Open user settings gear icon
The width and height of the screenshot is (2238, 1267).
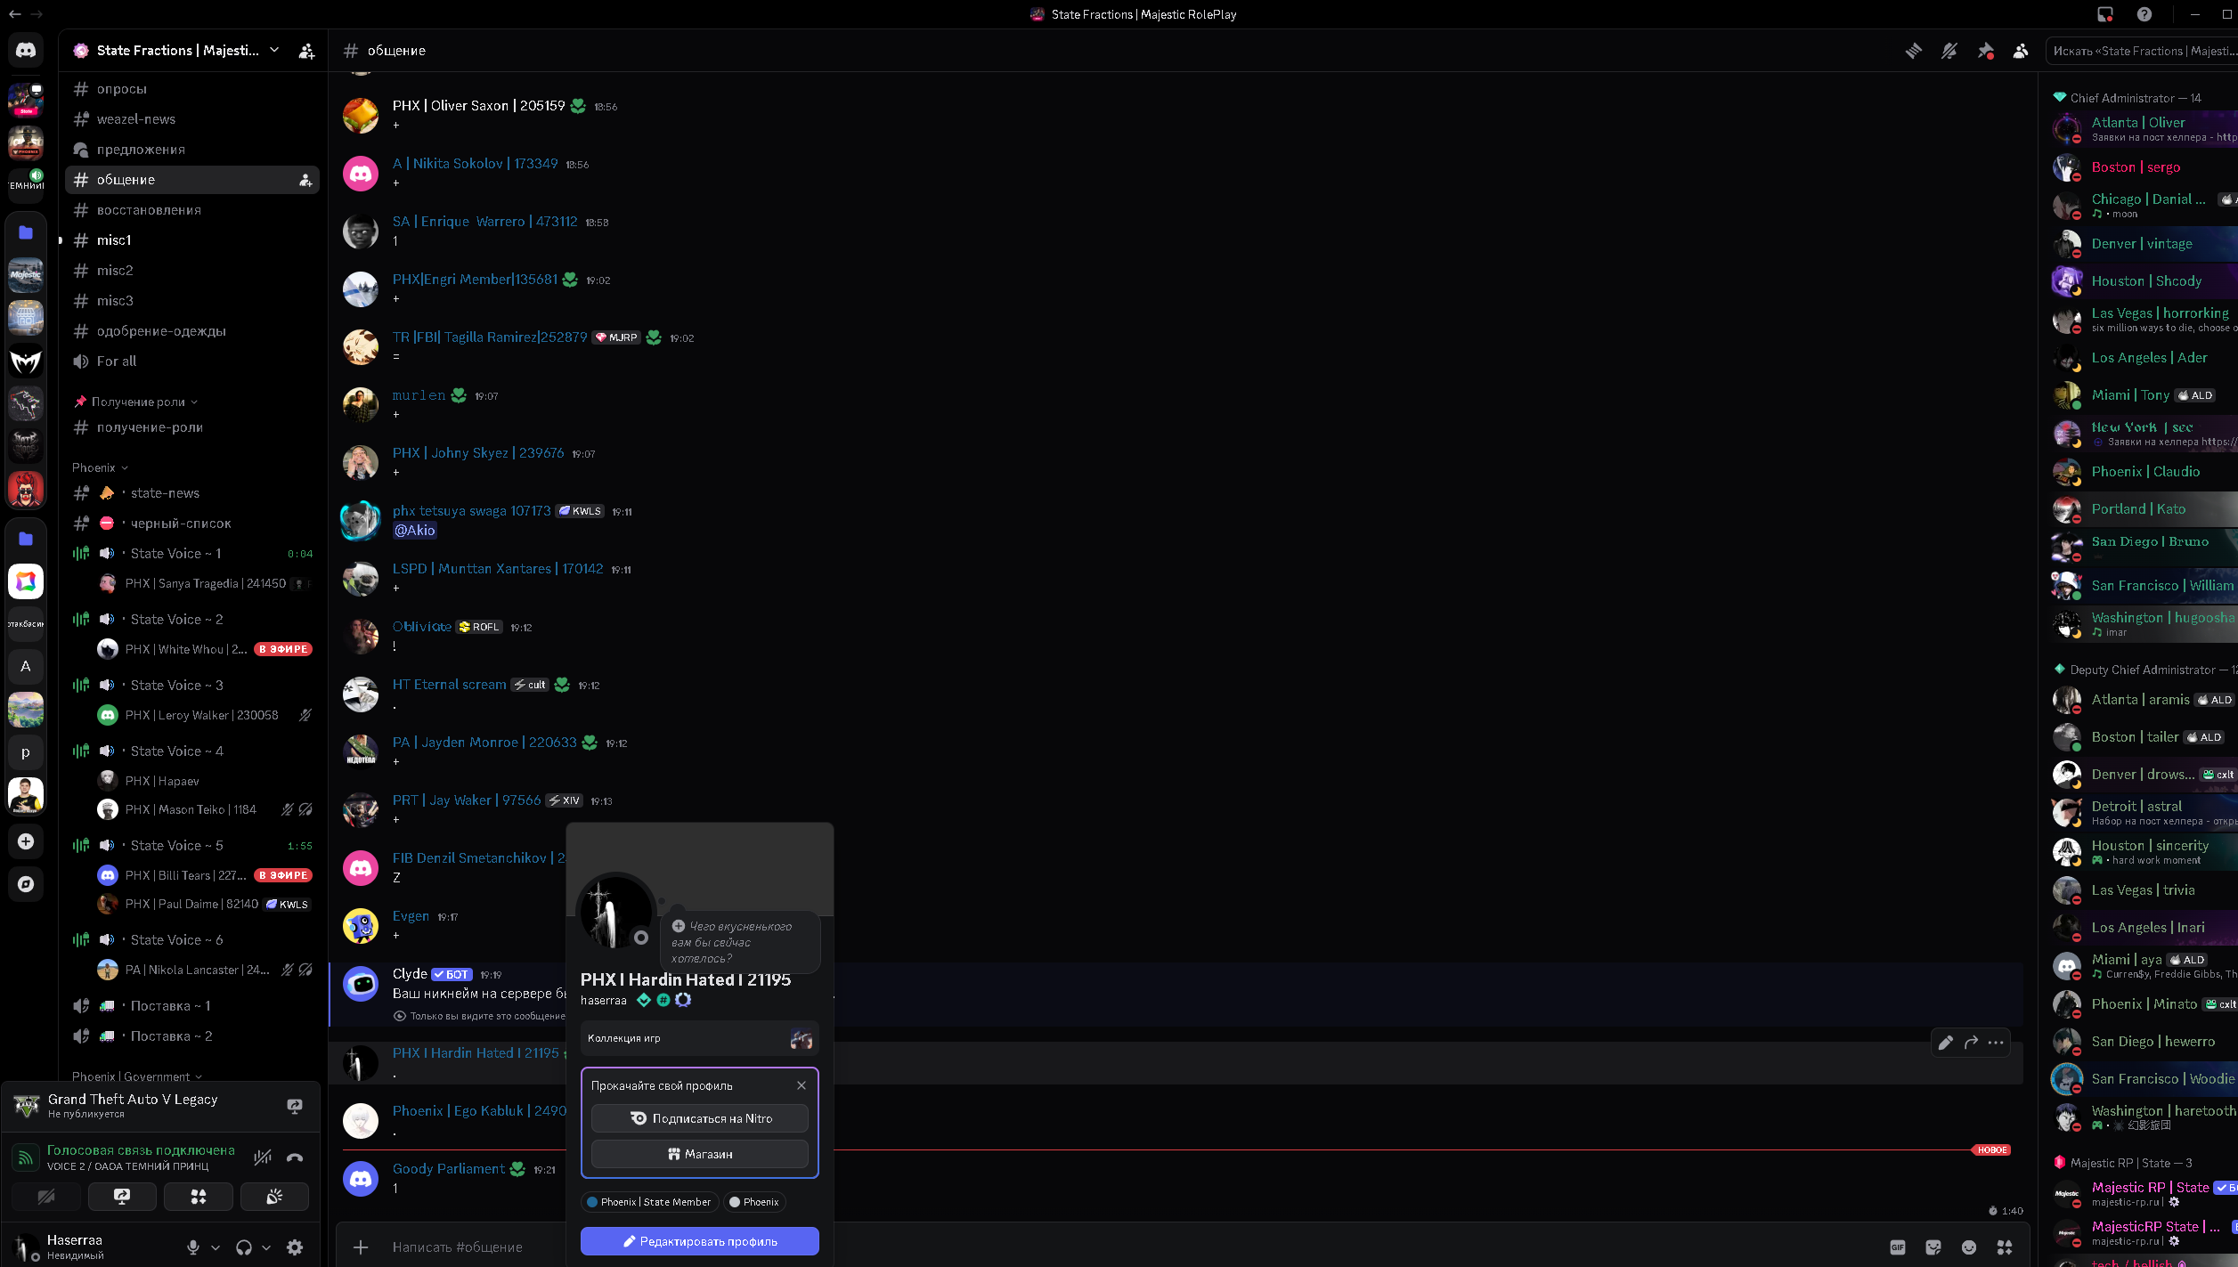click(295, 1247)
